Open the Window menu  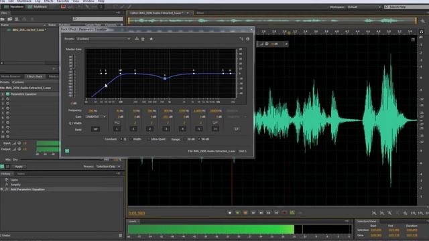click(88, 1)
